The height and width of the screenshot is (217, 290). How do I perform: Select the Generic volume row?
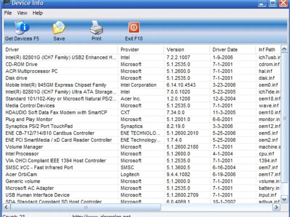click(142, 181)
